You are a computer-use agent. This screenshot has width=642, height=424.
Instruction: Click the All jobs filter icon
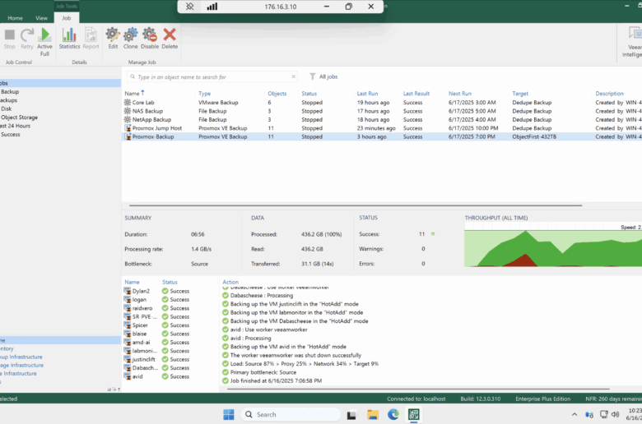pyautogui.click(x=313, y=76)
